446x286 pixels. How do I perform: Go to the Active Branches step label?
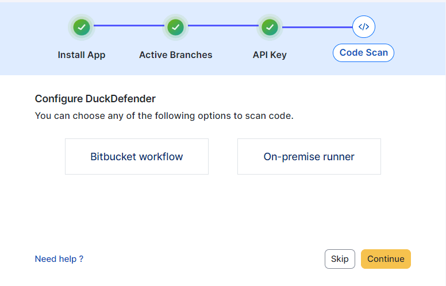176,55
